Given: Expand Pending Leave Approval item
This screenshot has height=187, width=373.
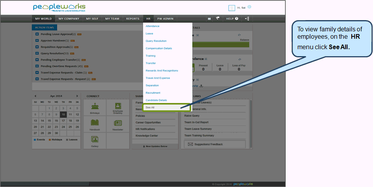Looking at the screenshot, I should click(37, 34).
